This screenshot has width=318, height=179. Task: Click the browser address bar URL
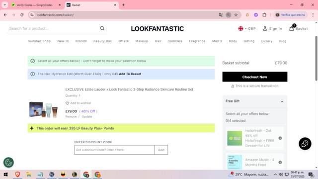click(x=55, y=15)
